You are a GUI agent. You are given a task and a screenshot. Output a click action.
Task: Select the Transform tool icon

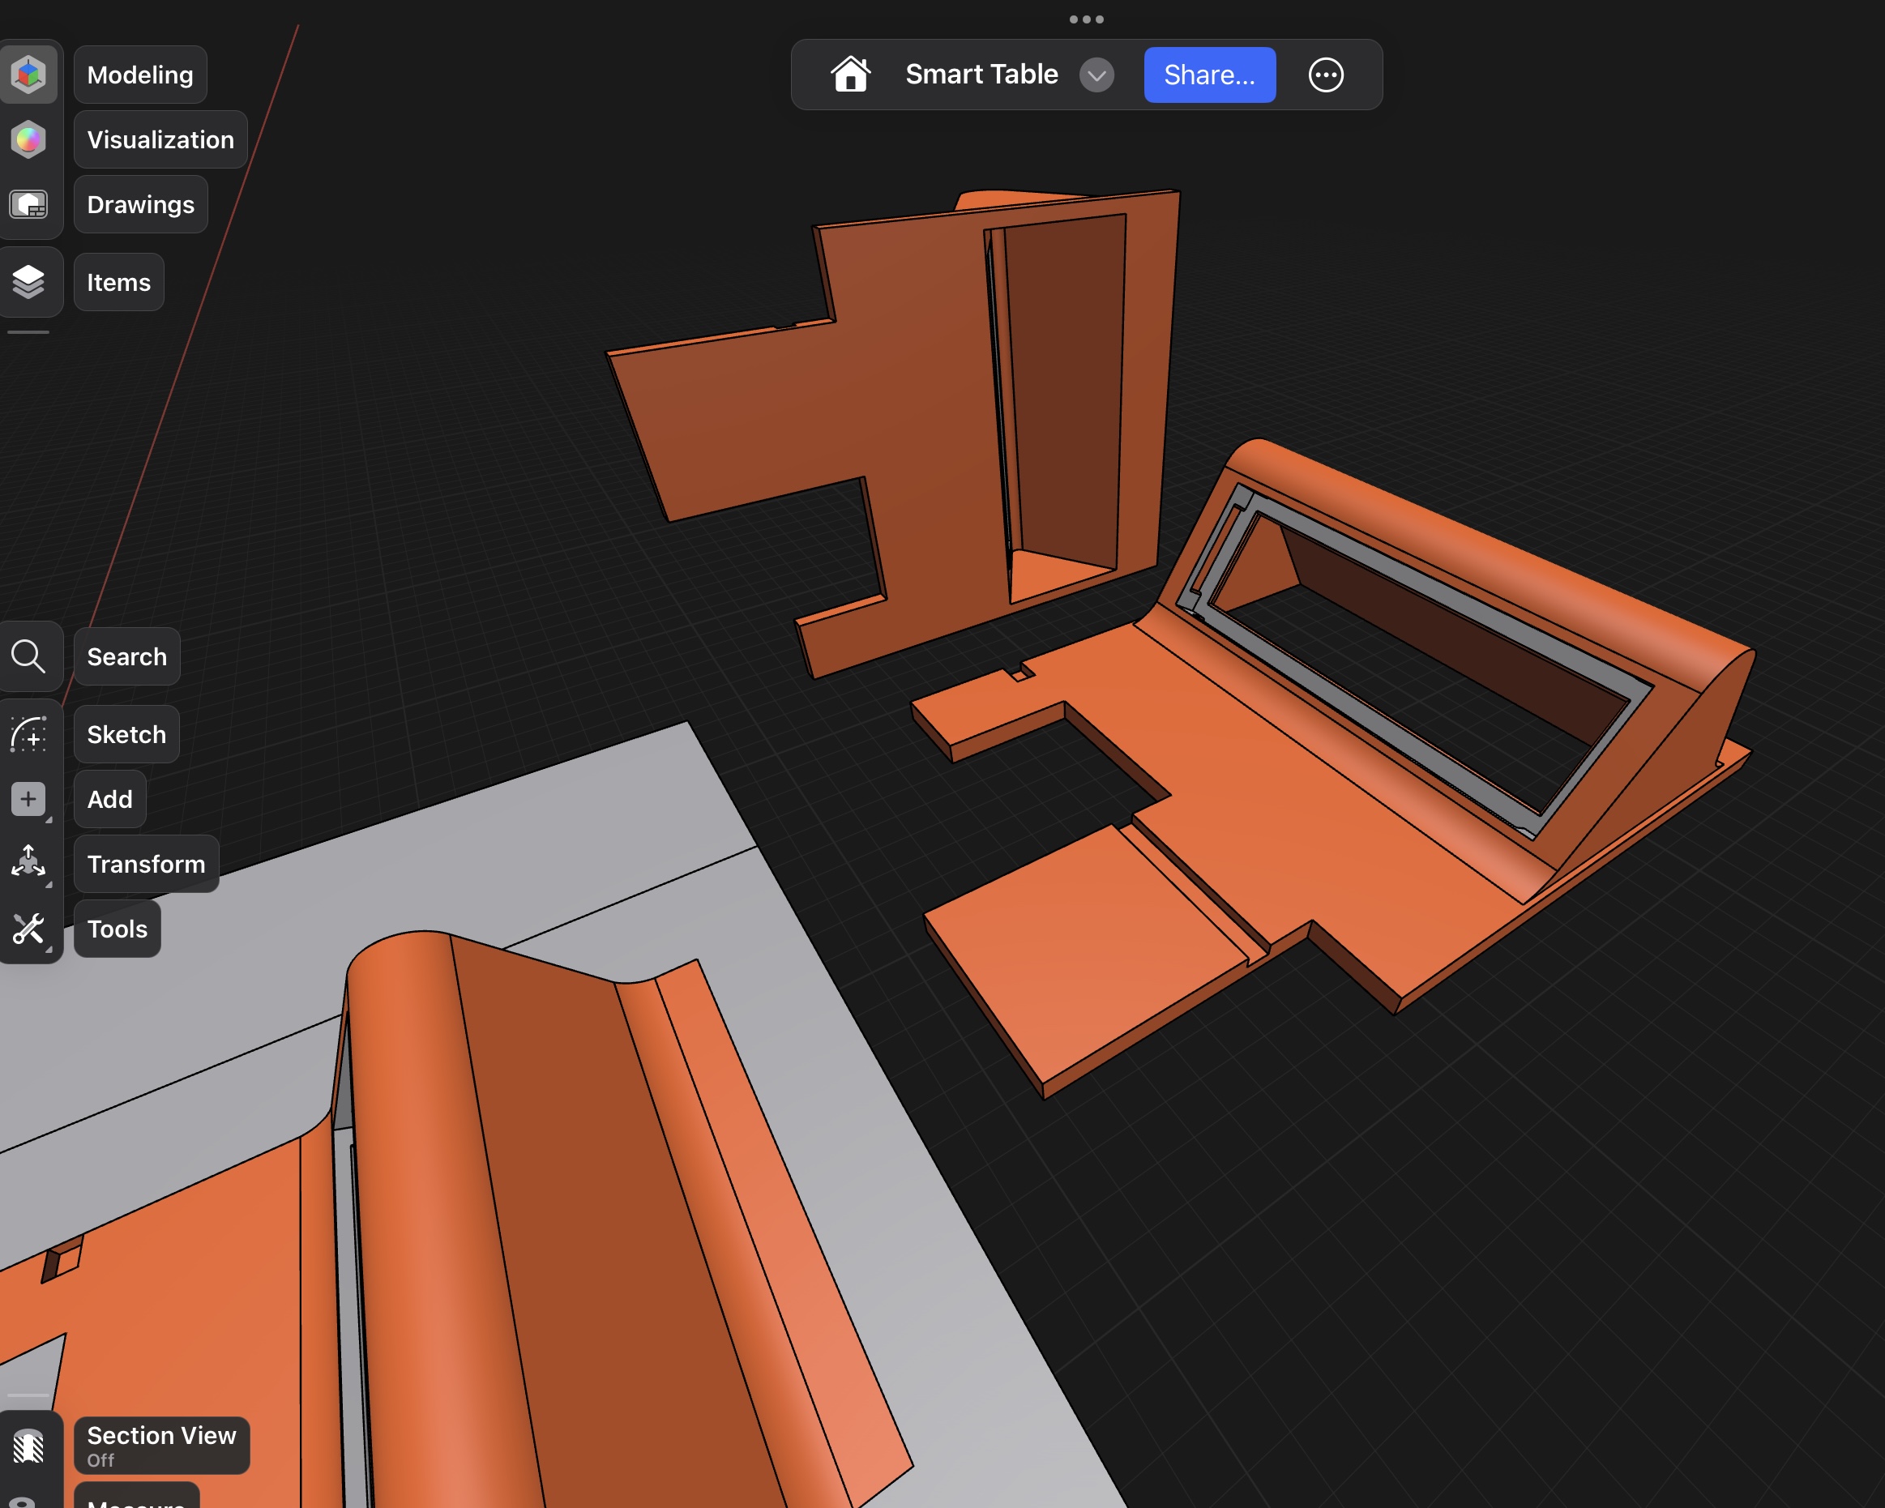click(x=29, y=864)
